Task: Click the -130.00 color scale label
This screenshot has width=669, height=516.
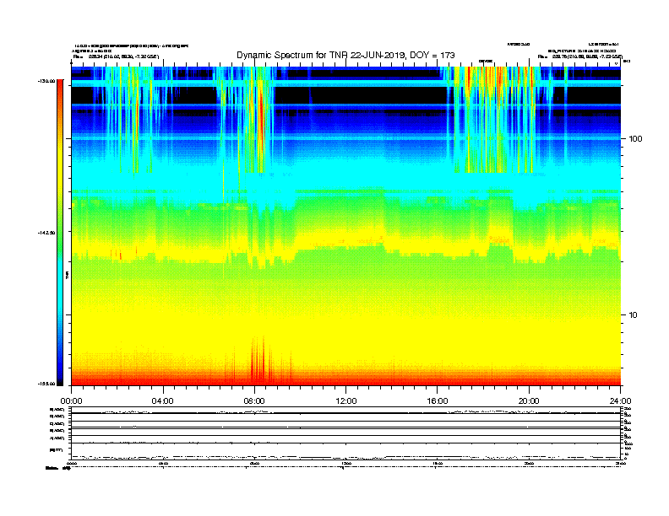Action: 46,81
